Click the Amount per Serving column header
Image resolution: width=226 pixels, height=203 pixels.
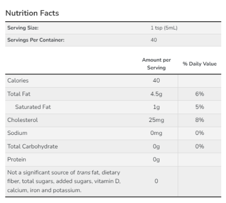coord(156,64)
